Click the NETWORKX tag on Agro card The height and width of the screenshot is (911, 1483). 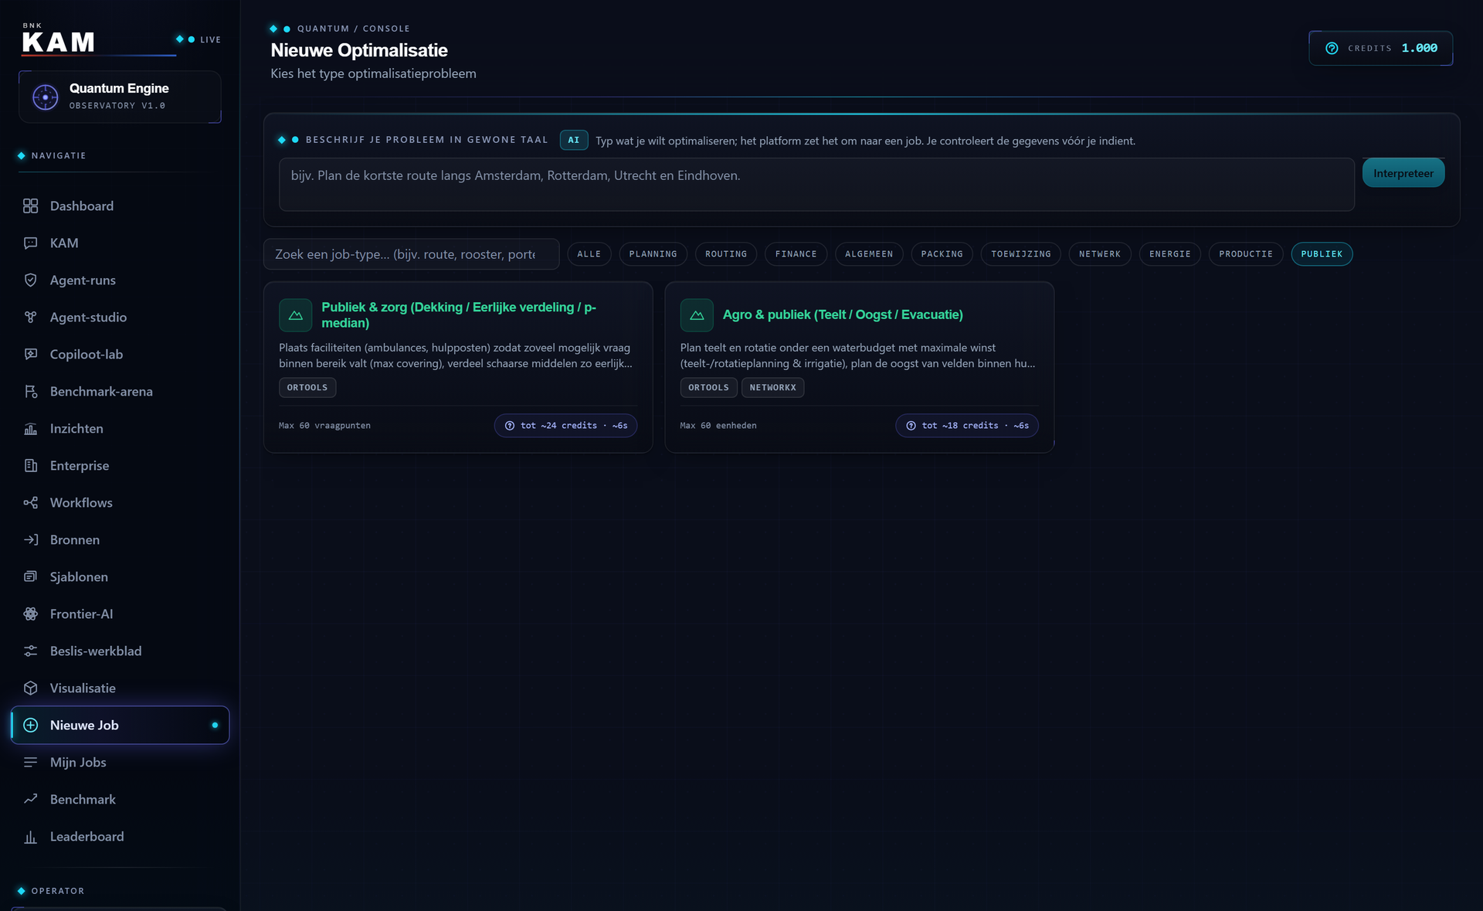[x=772, y=388]
